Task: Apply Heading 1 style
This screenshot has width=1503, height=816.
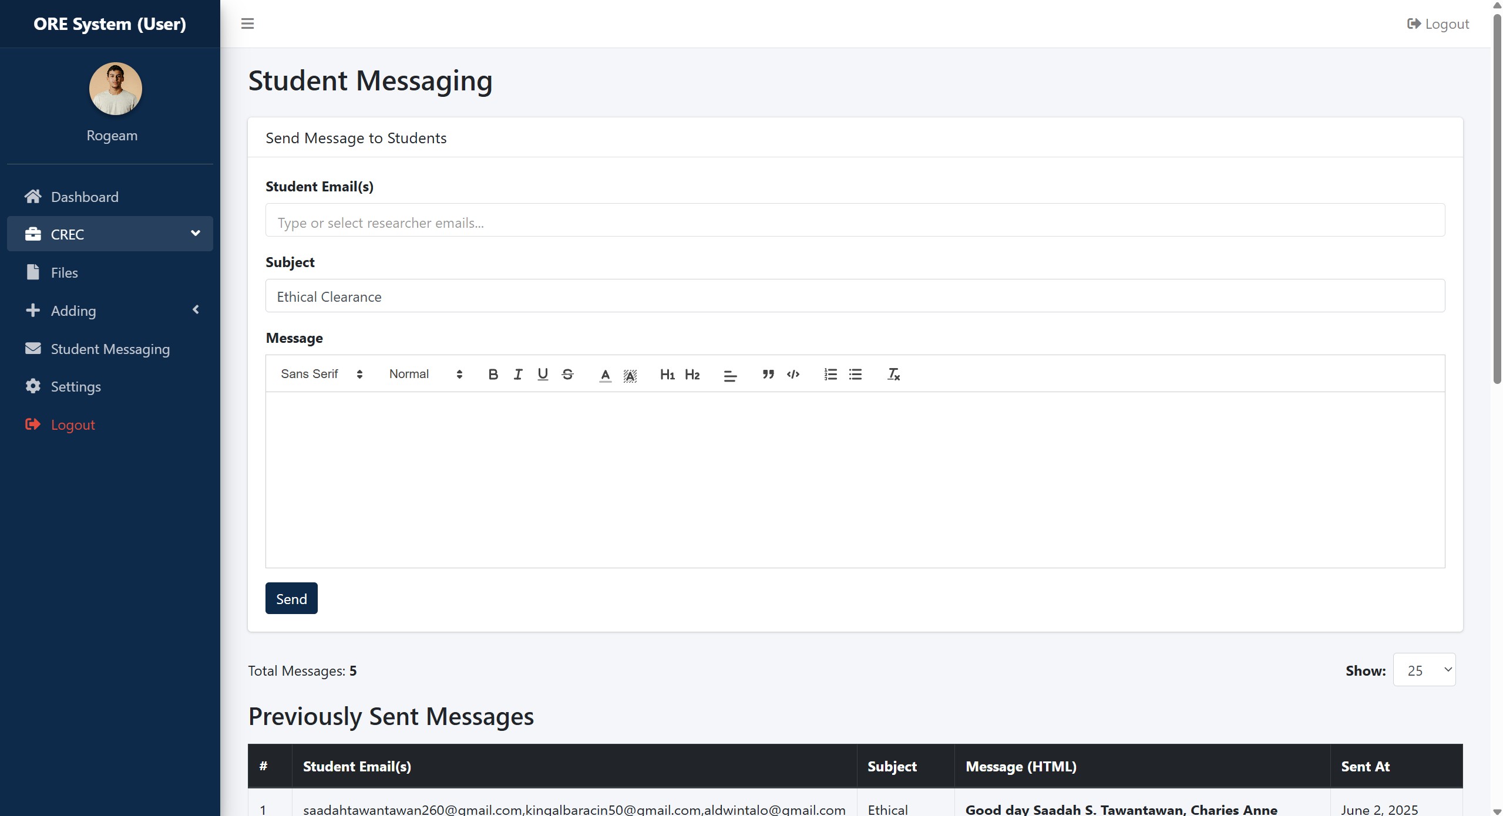Action: 667,375
